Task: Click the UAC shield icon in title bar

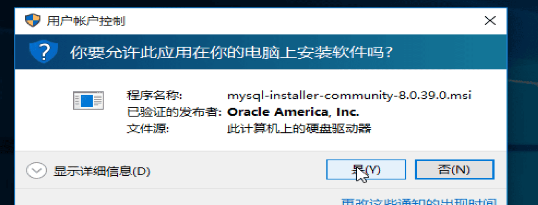Action: click(x=33, y=20)
